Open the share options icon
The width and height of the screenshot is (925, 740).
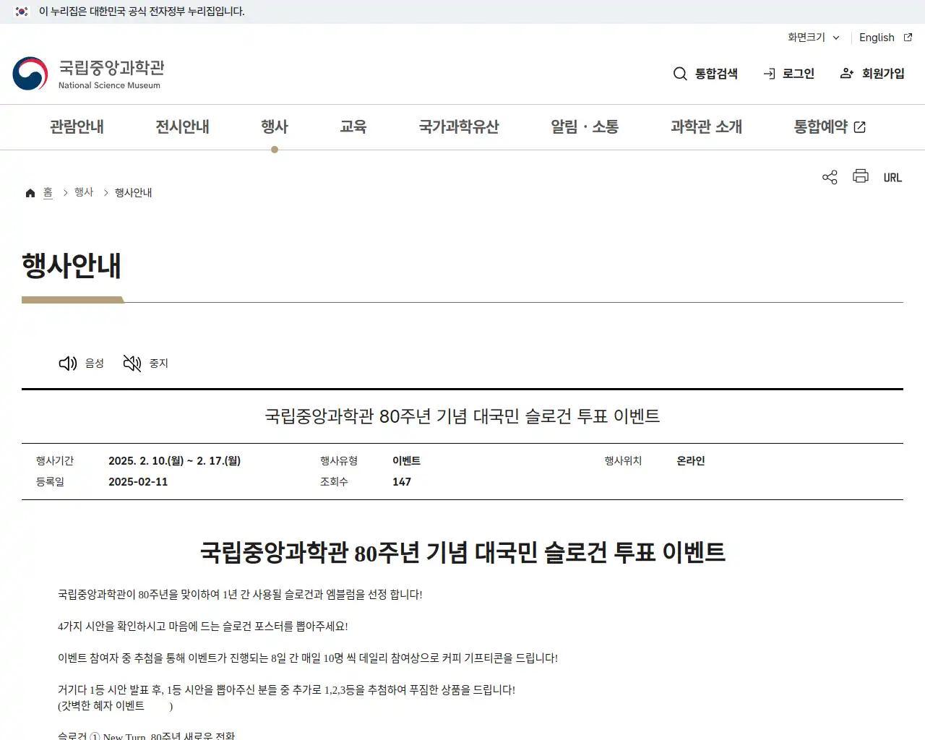pyautogui.click(x=829, y=176)
